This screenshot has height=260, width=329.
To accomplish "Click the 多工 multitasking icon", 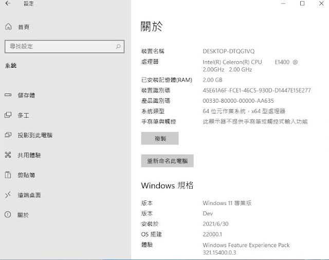I will click(x=8, y=115).
